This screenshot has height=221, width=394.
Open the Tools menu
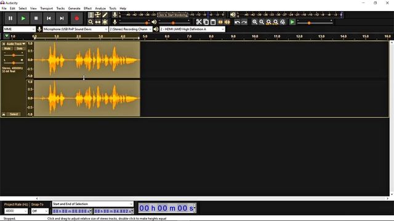pos(113,8)
